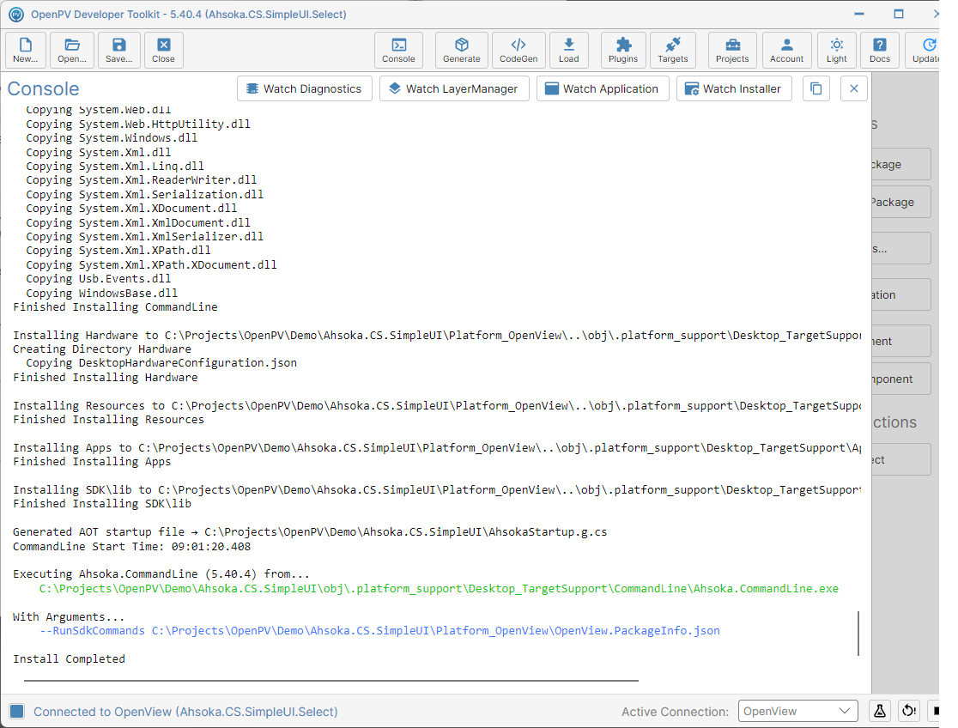Viewport: 958px width, 728px height.
Task: Click 'Copying System.Xml.Serialization.dll' line
Action: 145,194
